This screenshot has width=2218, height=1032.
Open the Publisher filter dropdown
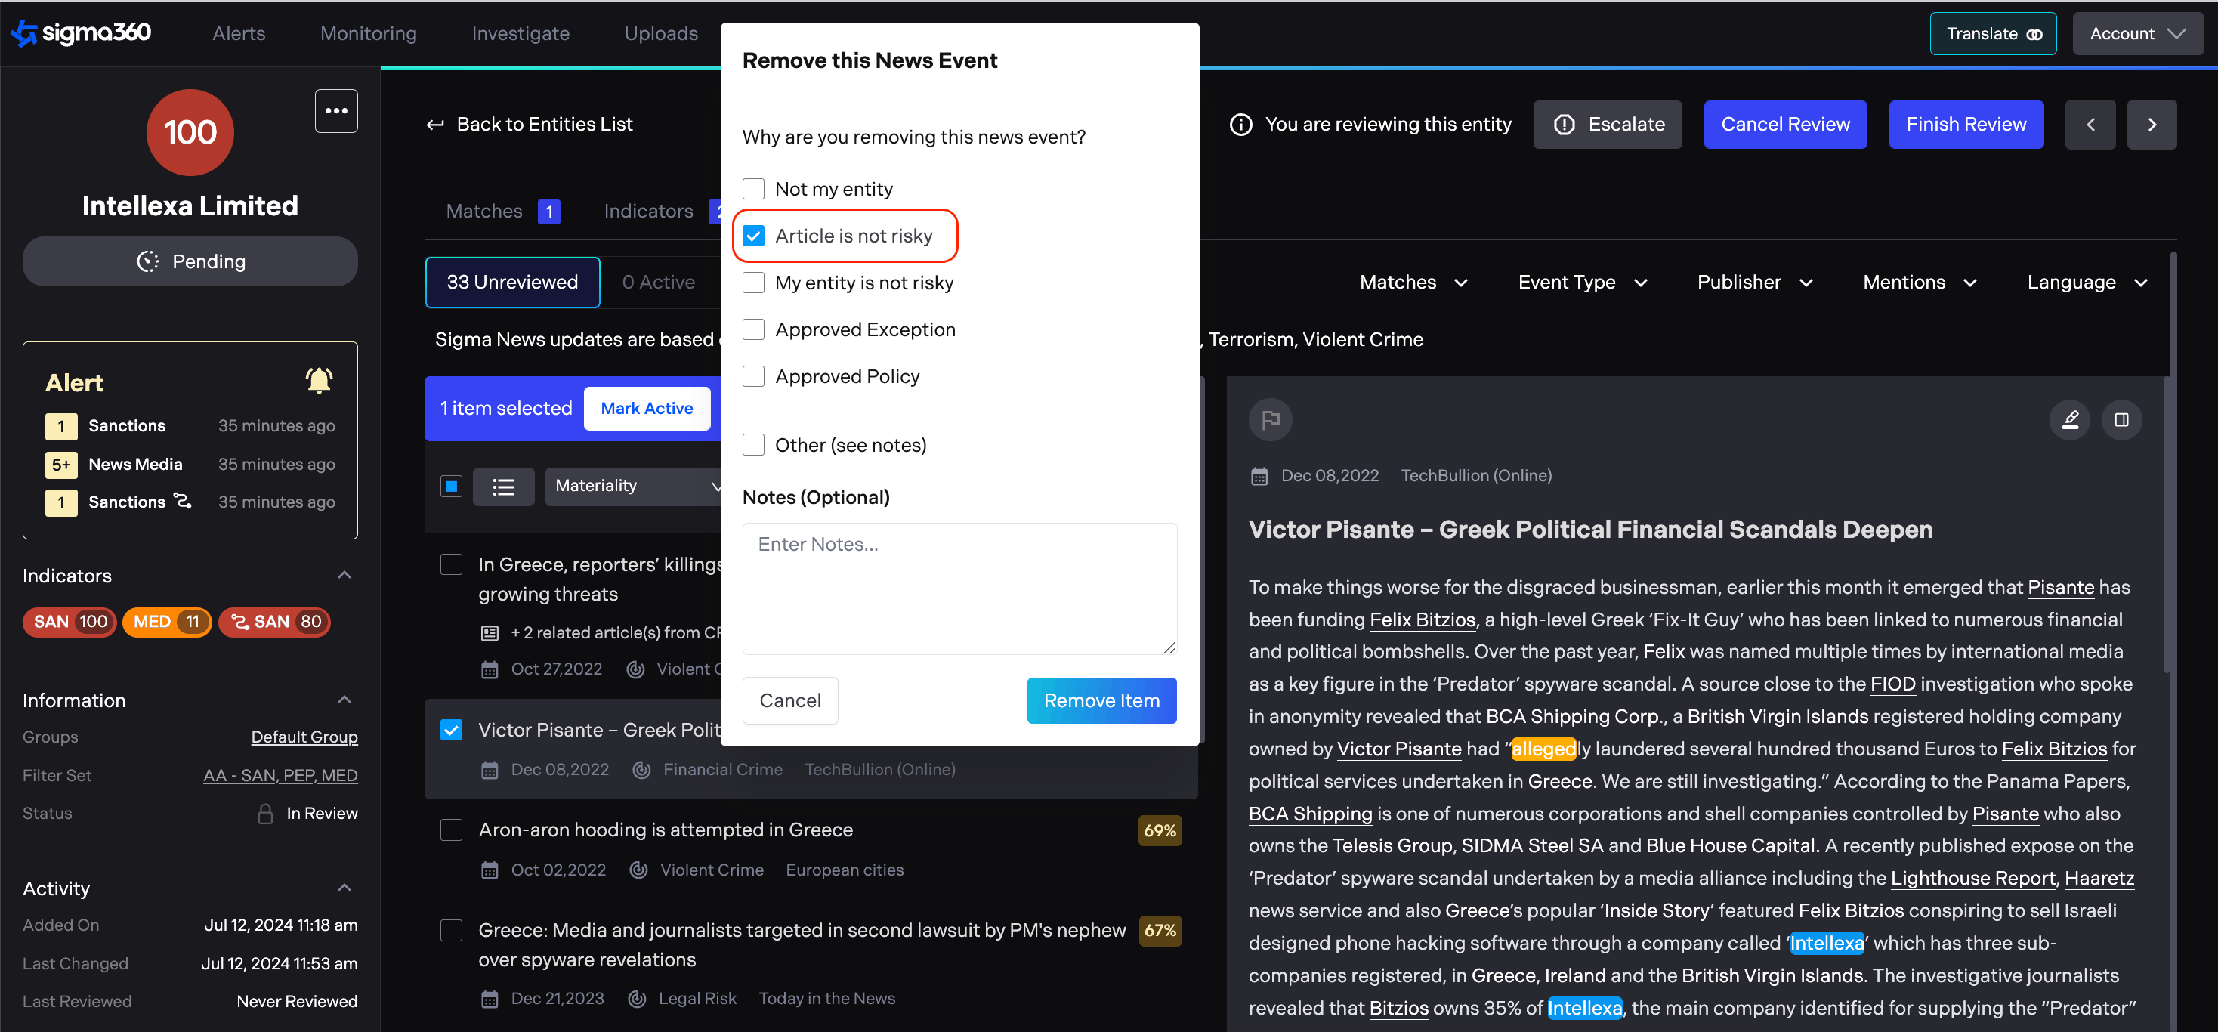(1754, 283)
